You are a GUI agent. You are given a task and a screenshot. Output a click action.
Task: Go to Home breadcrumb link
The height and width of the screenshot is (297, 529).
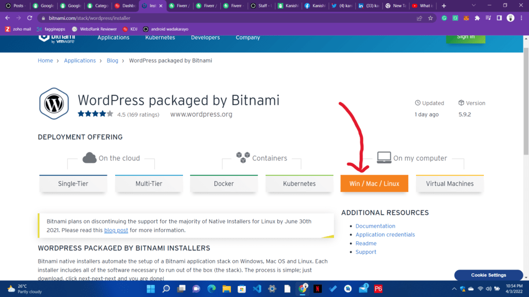pyautogui.click(x=45, y=61)
